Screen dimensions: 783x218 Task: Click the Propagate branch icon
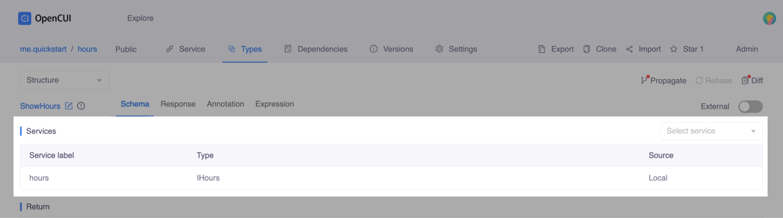pos(644,80)
